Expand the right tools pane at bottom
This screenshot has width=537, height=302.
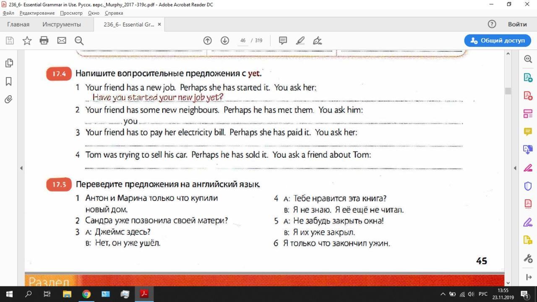[528, 277]
